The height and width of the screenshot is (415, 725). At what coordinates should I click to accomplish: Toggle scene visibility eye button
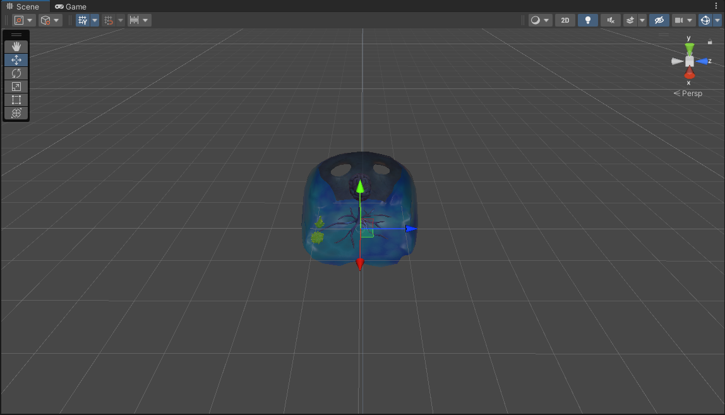pyautogui.click(x=659, y=20)
